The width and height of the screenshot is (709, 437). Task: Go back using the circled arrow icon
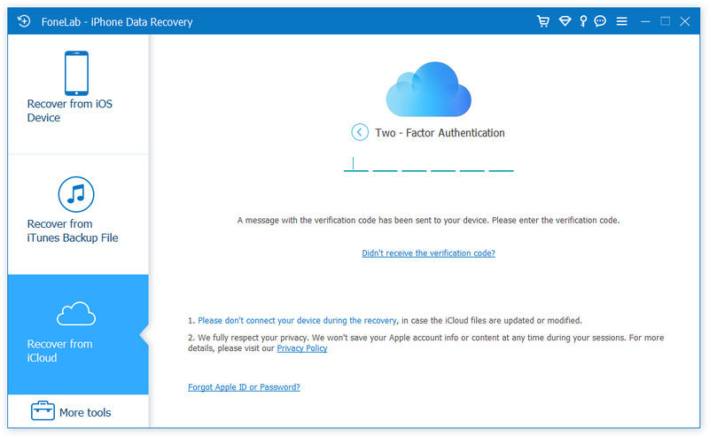tap(360, 133)
